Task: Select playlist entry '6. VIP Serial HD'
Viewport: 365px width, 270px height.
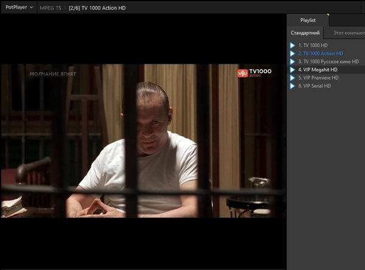Action: 327,86
